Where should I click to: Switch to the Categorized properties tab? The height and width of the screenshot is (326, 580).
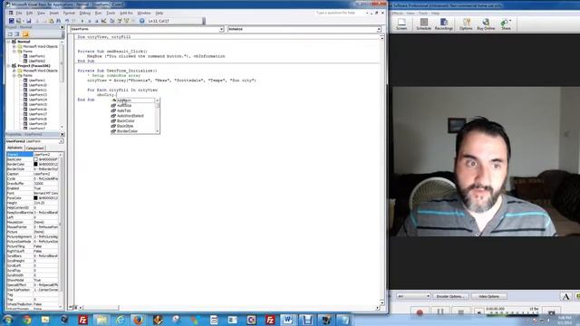tap(34, 148)
